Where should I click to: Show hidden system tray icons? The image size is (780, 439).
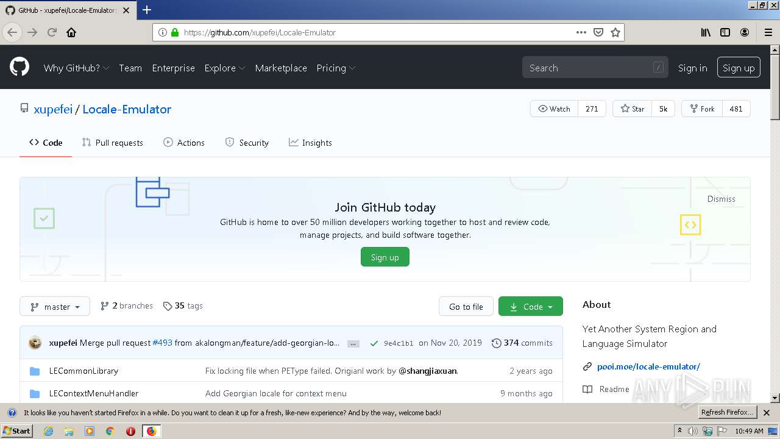(x=679, y=431)
